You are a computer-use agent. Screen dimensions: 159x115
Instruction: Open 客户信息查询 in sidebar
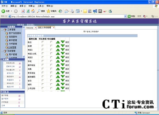click(x=15, y=33)
